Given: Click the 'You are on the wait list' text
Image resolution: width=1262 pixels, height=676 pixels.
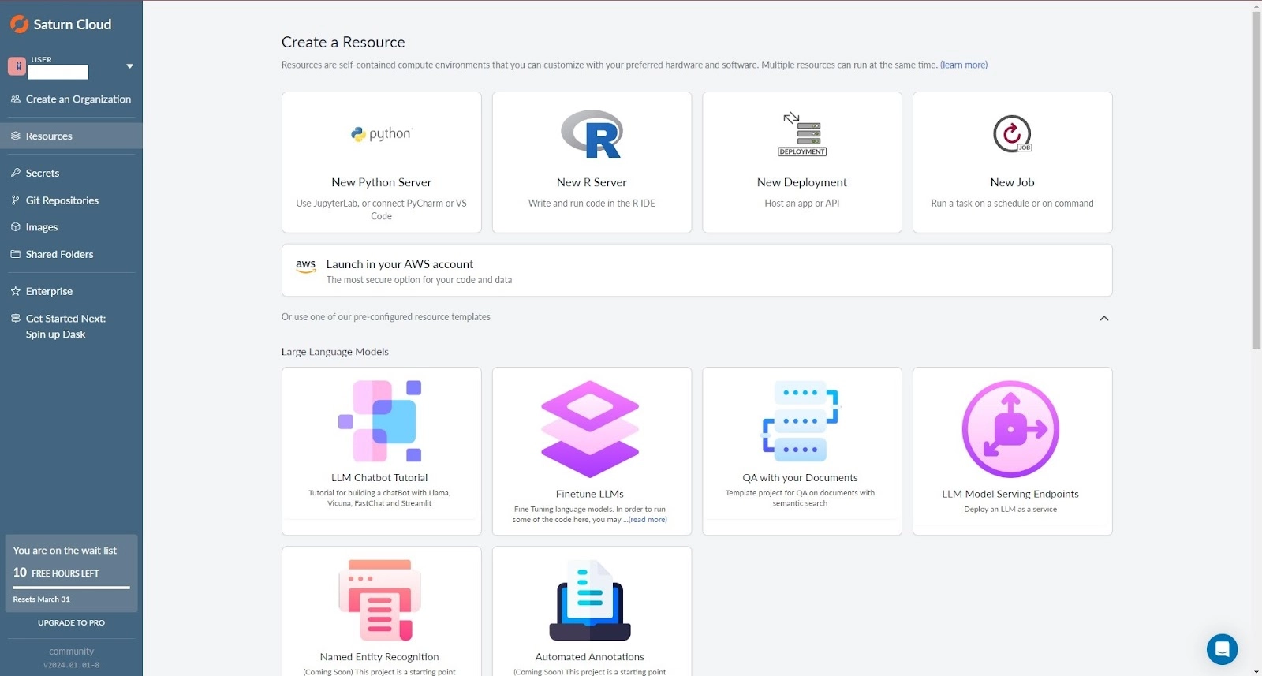Looking at the screenshot, I should [x=65, y=551].
